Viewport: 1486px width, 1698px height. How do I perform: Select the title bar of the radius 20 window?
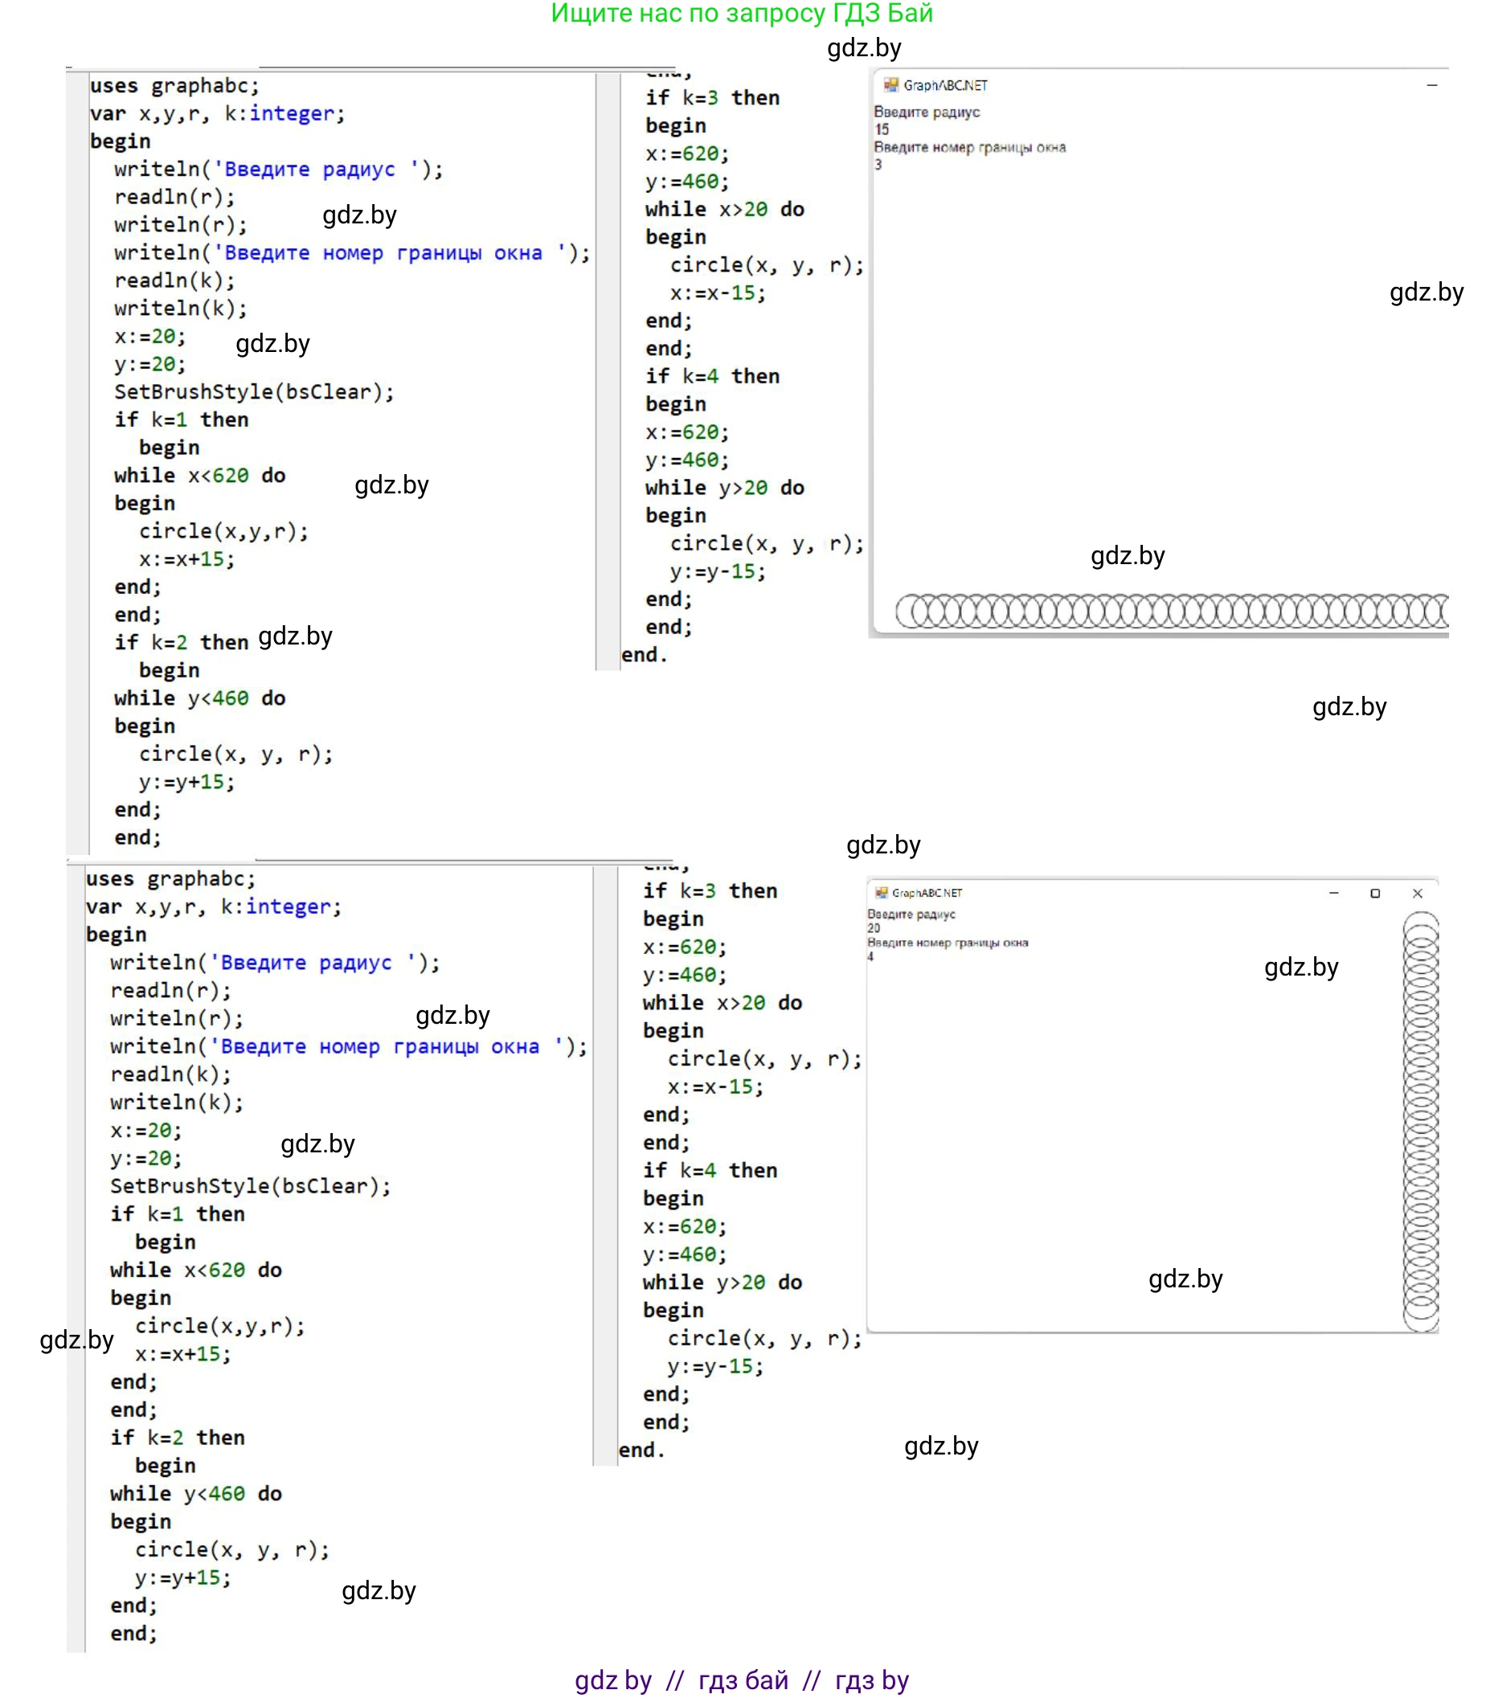click(x=1120, y=893)
